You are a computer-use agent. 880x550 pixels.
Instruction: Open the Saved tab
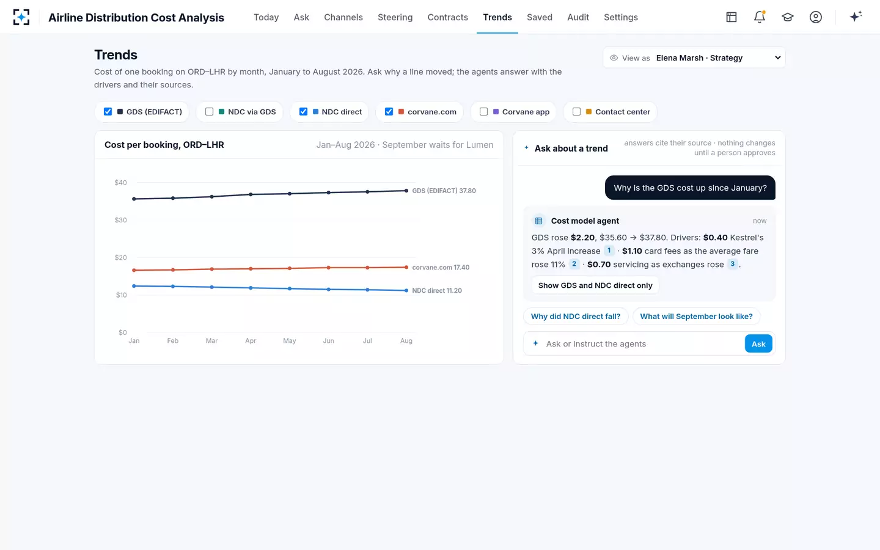click(x=540, y=17)
